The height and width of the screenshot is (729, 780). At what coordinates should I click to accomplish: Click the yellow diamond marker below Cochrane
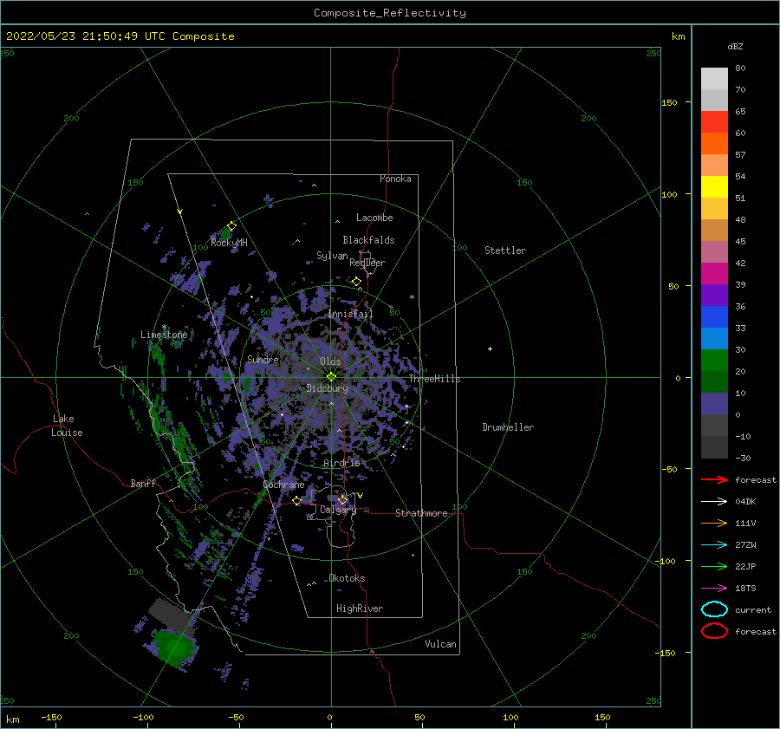point(297,500)
